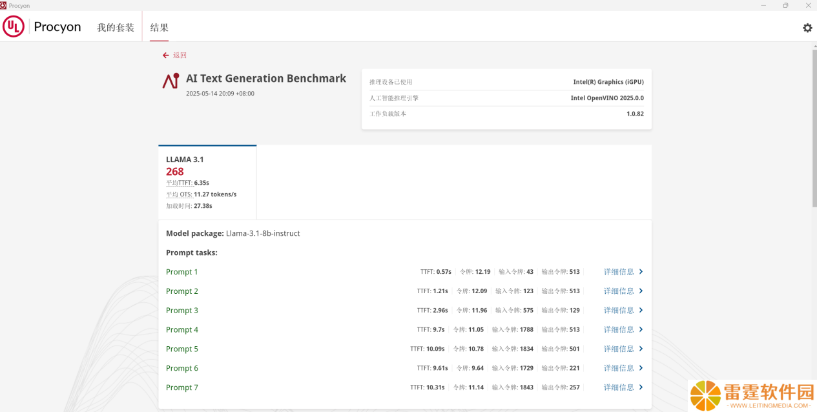Open 详细信息 for Prompt 4
Viewport: 817px width, 412px height.
coord(619,329)
